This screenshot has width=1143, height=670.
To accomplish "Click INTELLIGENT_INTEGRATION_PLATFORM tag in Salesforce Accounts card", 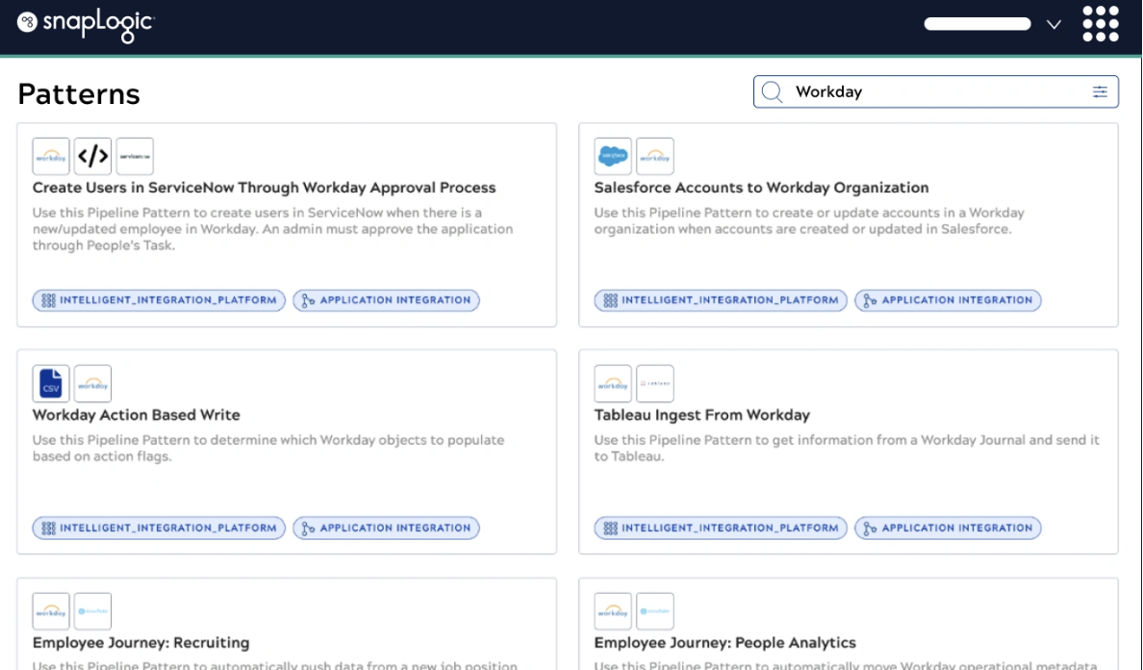I will coord(721,300).
